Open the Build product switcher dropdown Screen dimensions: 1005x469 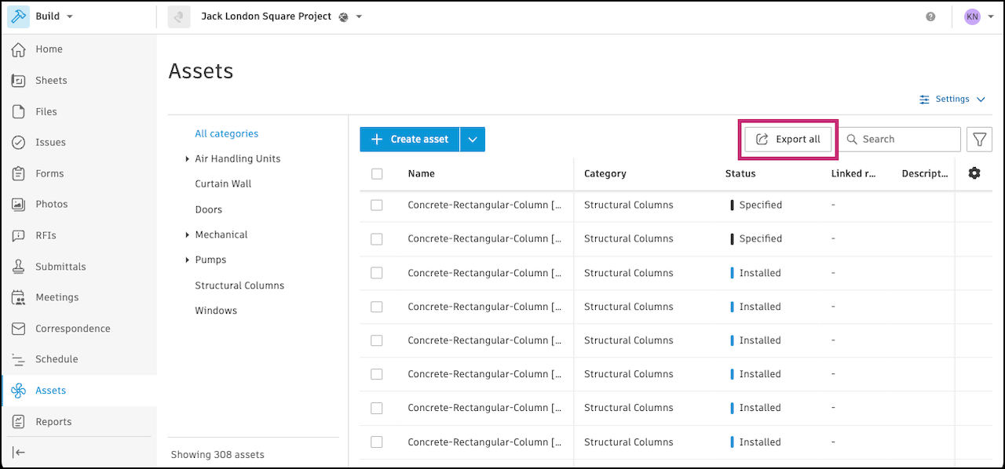53,16
